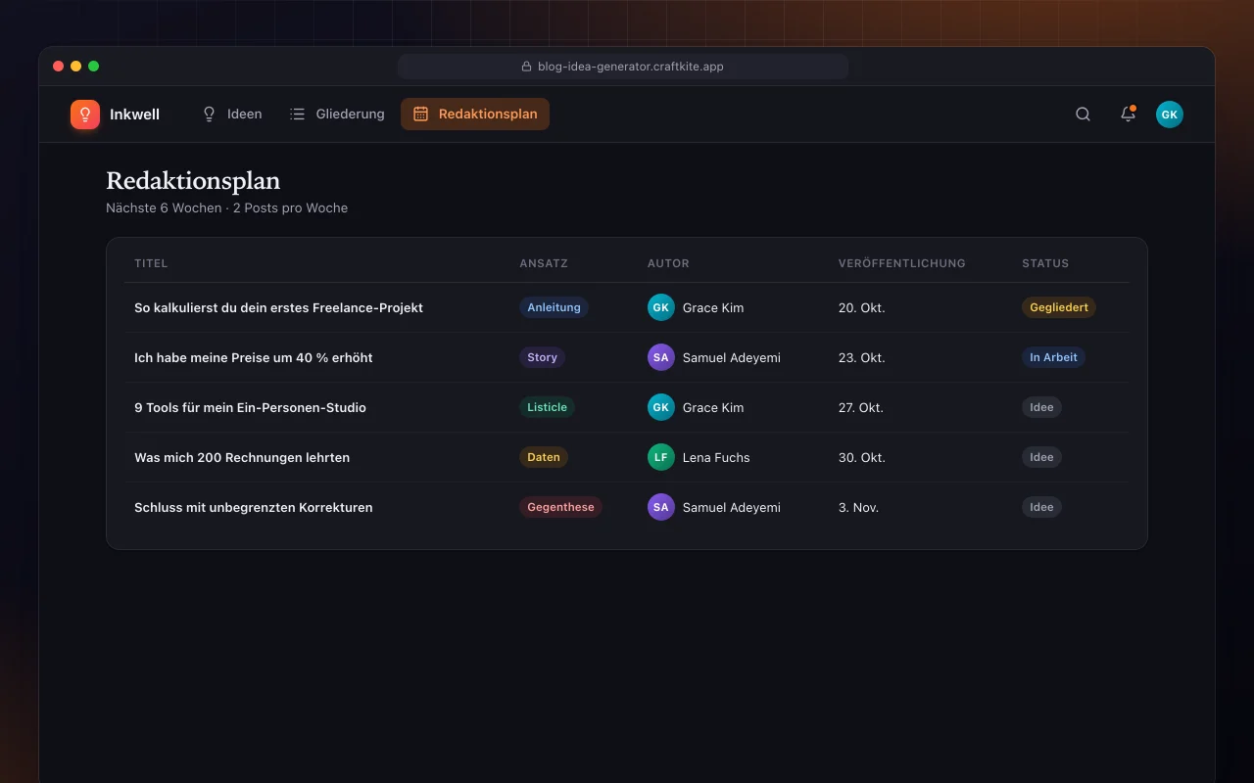This screenshot has height=783, width=1254.
Task: Open the post 'So kalkulierst du dein erstes Freelance-Projekt'
Action: pos(278,307)
